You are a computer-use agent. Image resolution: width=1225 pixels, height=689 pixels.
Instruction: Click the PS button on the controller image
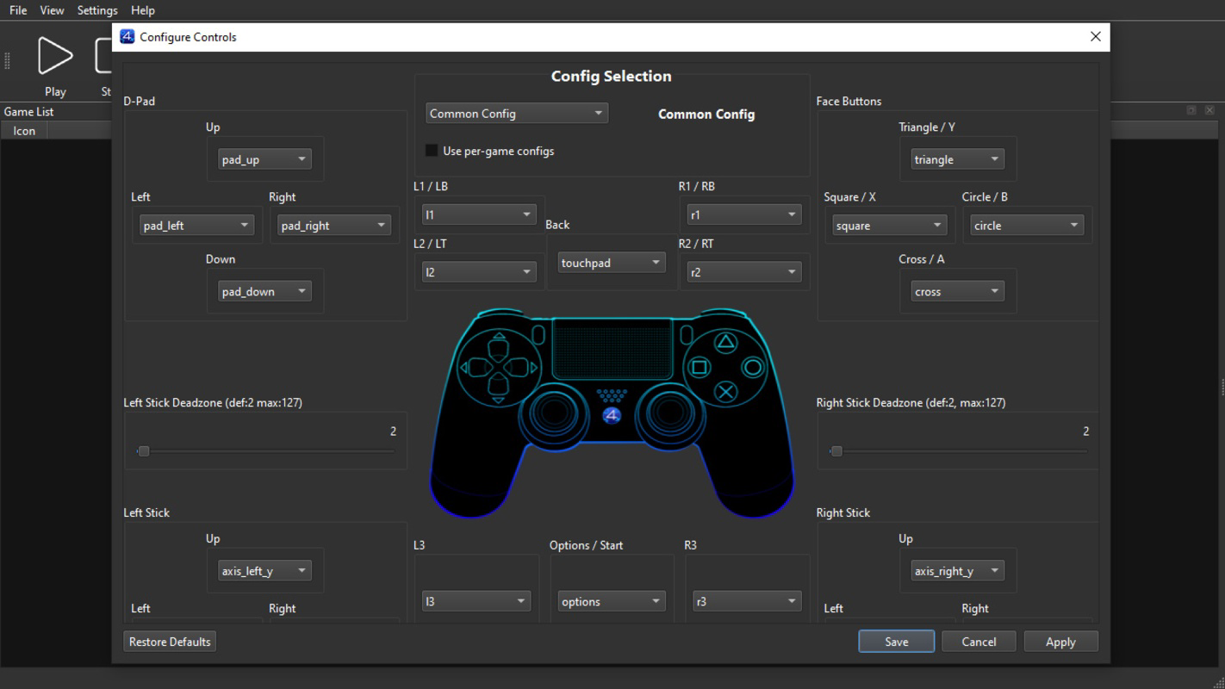pyautogui.click(x=612, y=416)
